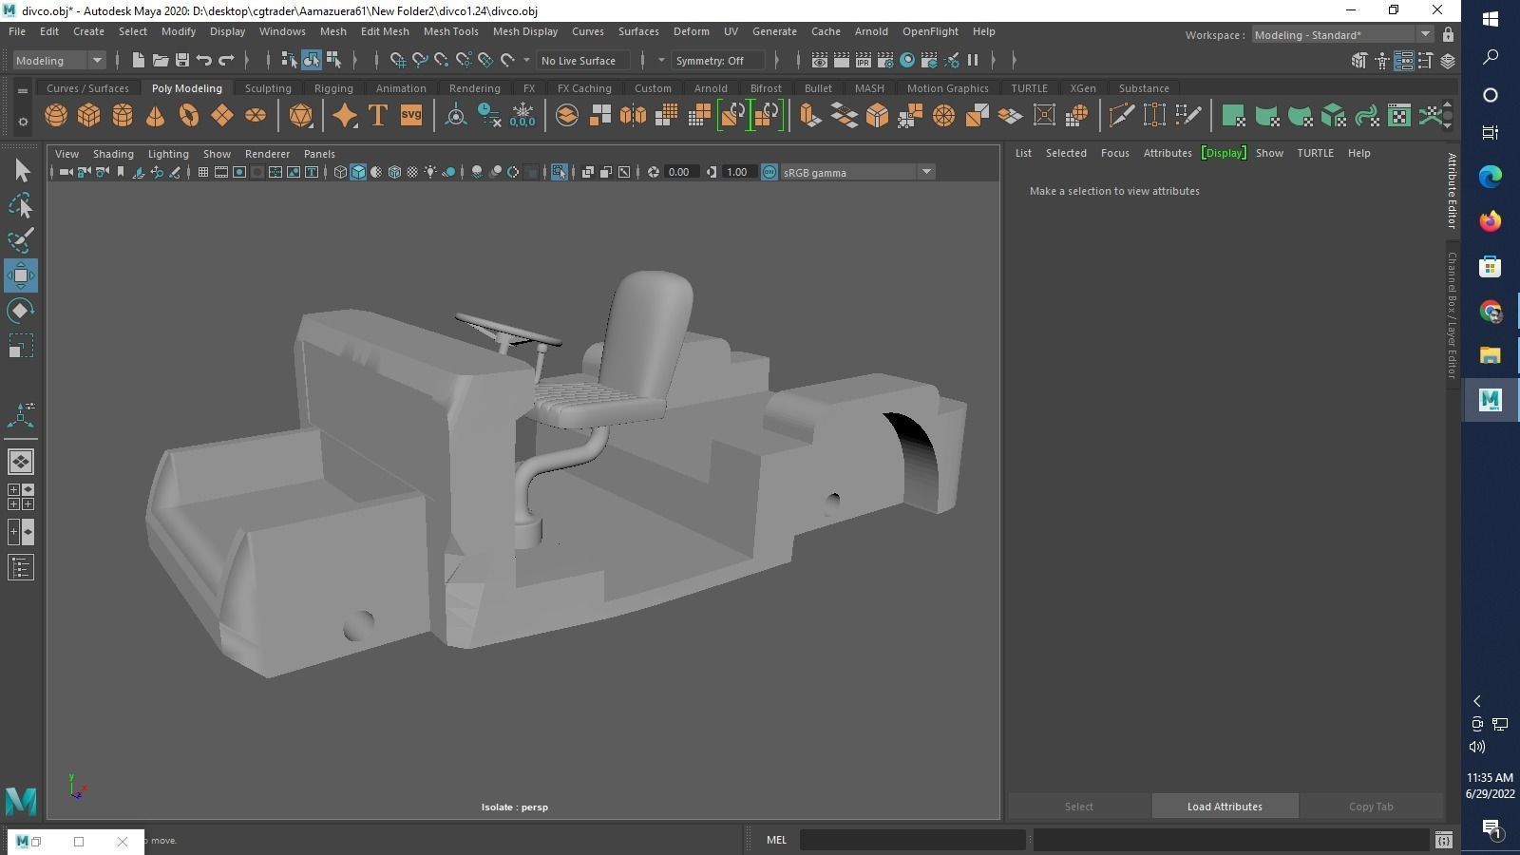1520x855 pixels.
Task: Create a polygon cylinder from the shelf
Action: point(123,116)
